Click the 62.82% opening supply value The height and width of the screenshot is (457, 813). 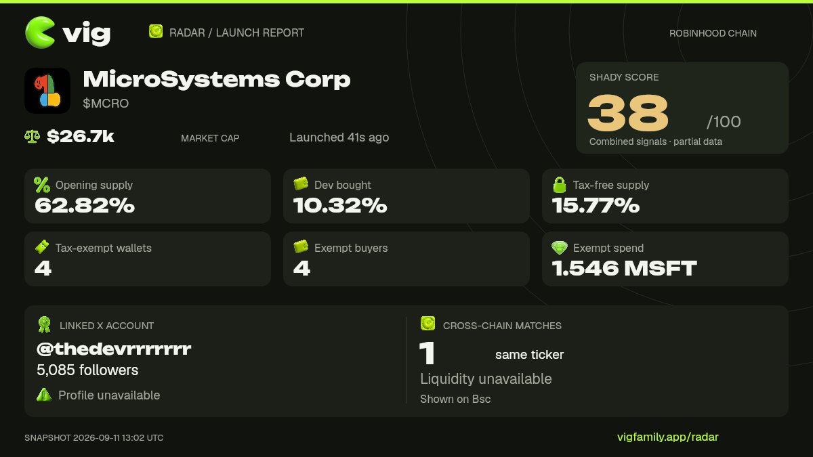[85, 205]
